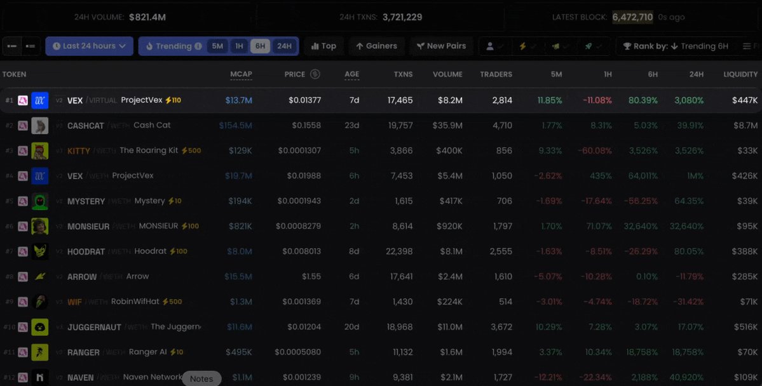Click the JUGGERNAUT token logo
This screenshot has width=762, height=386.
click(40, 327)
